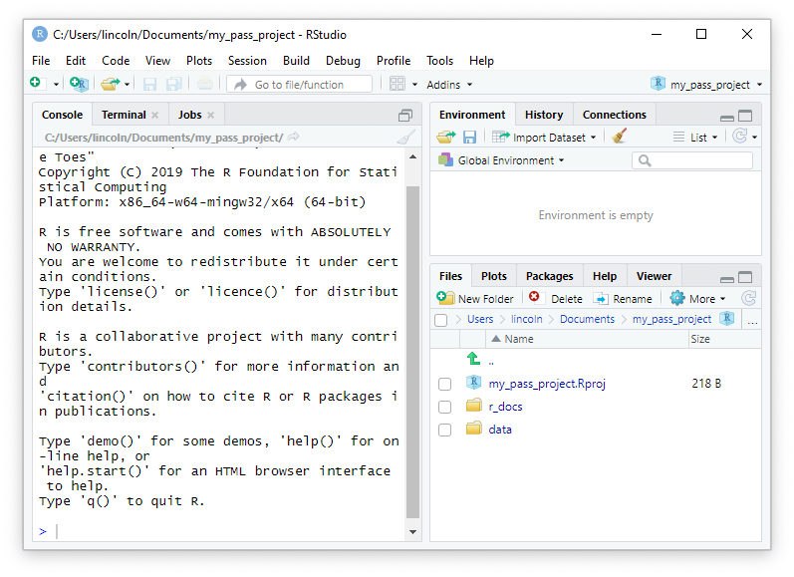This screenshot has height=577, width=794.
Task: Open the Global Environment dropdown
Action: click(501, 160)
